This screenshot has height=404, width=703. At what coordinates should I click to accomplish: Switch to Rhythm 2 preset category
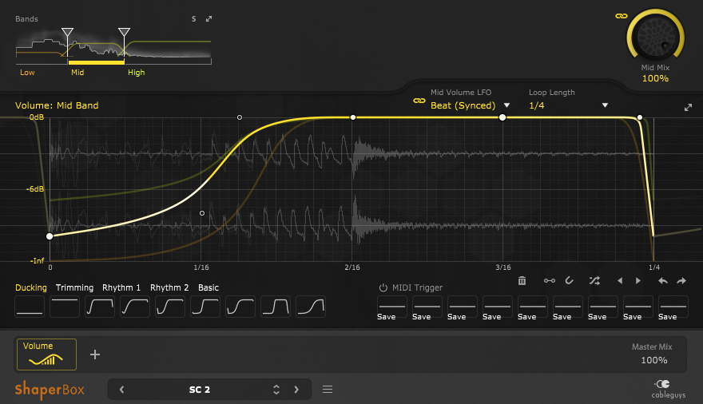169,287
